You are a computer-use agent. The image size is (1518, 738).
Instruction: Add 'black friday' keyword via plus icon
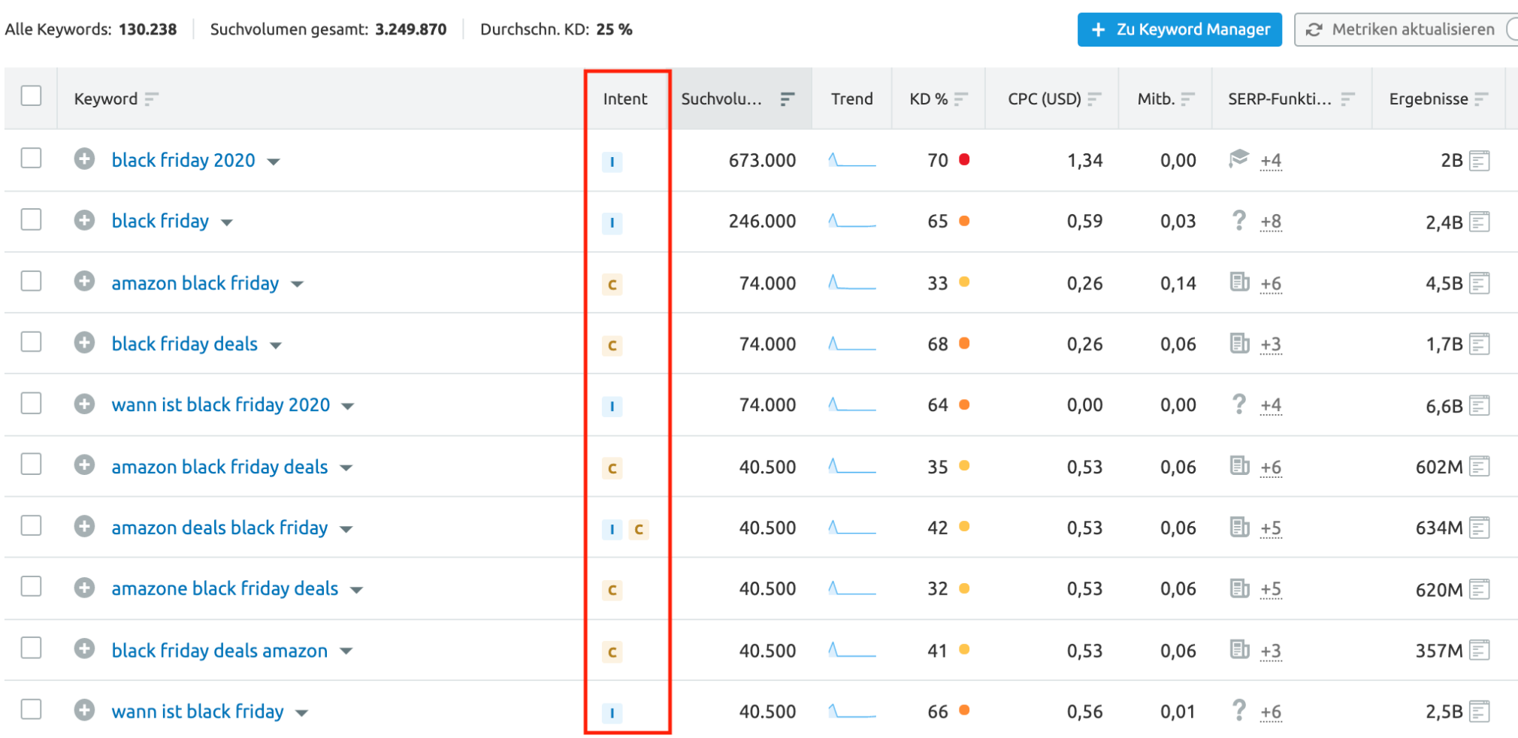click(x=84, y=220)
